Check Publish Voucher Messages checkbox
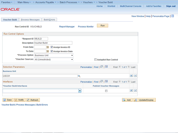 [x=106, y=91]
